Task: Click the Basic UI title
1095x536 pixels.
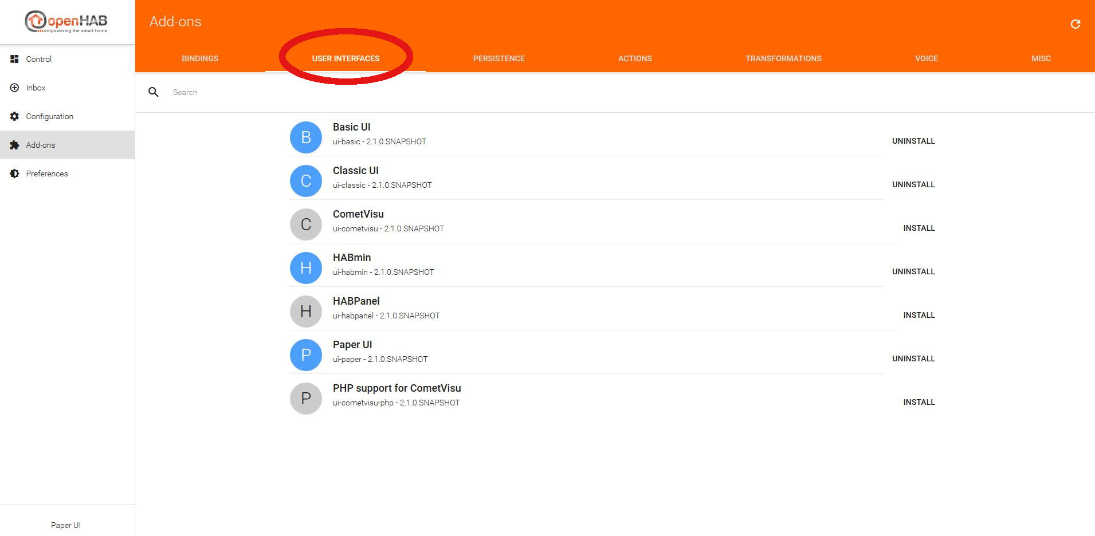Action: point(352,127)
